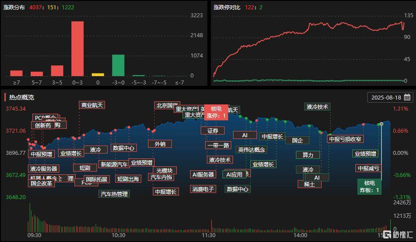Viewport: 416px width, 242px height.
Task: Click the 格隆汇 logo watermark
Action: pyautogui.click(x=398, y=234)
